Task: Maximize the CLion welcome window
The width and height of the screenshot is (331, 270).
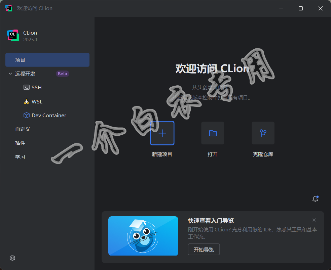Action: click(301, 8)
